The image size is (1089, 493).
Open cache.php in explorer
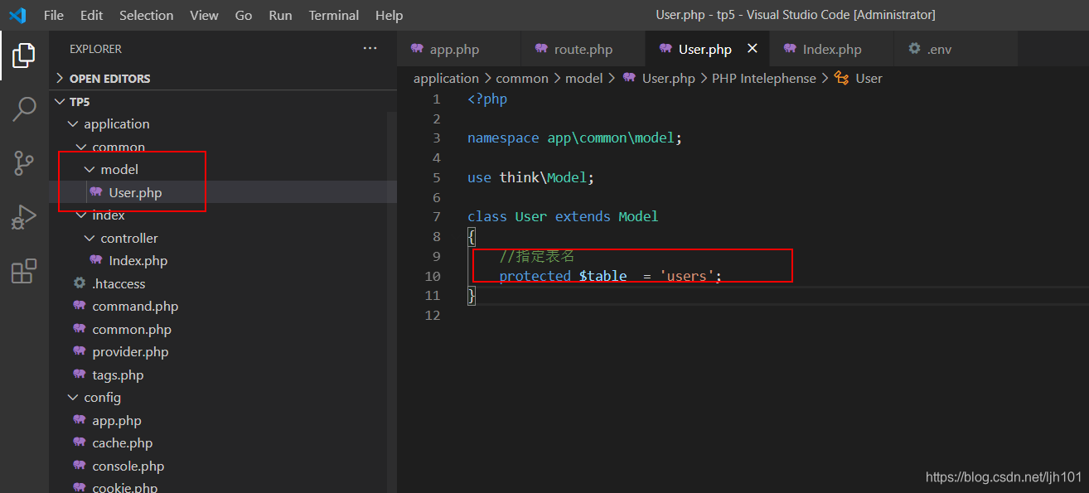[x=223, y=442]
